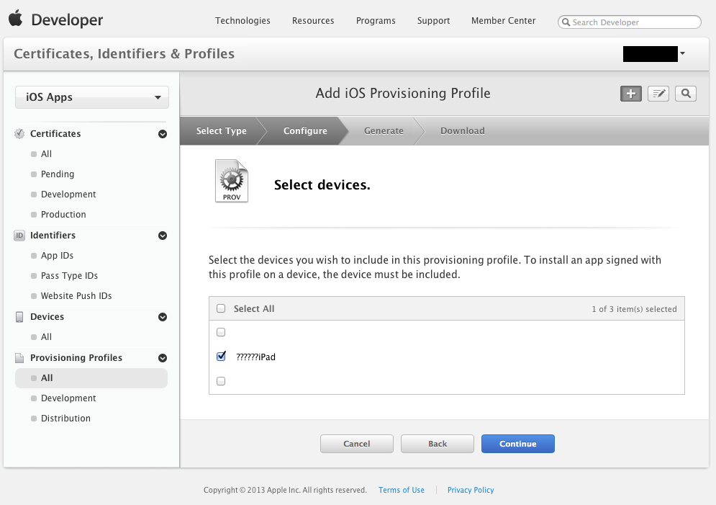The width and height of the screenshot is (716, 505).
Task: Select the Generate step tab
Action: (384, 130)
